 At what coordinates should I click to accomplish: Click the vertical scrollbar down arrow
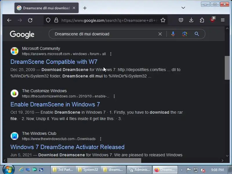[x=227, y=155]
